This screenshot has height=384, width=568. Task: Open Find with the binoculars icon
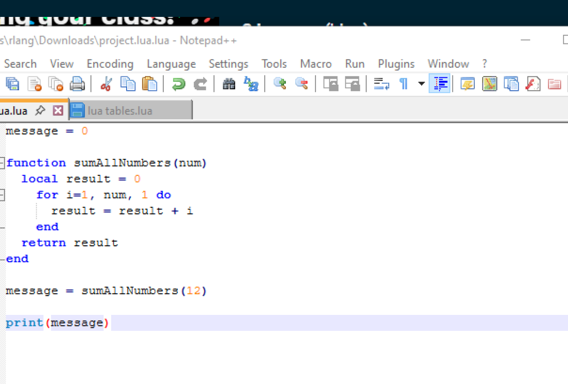tap(229, 84)
